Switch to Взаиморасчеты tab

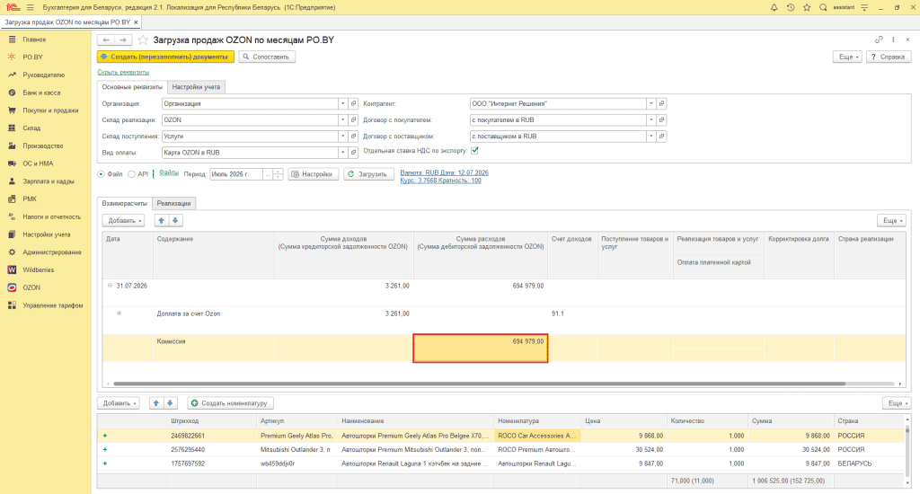tap(124, 204)
